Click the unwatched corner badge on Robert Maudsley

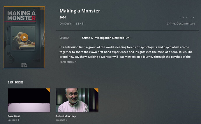point(97,90)
